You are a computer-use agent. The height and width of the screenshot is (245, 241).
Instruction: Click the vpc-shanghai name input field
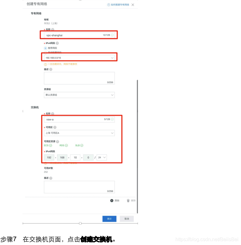pos(79,35)
